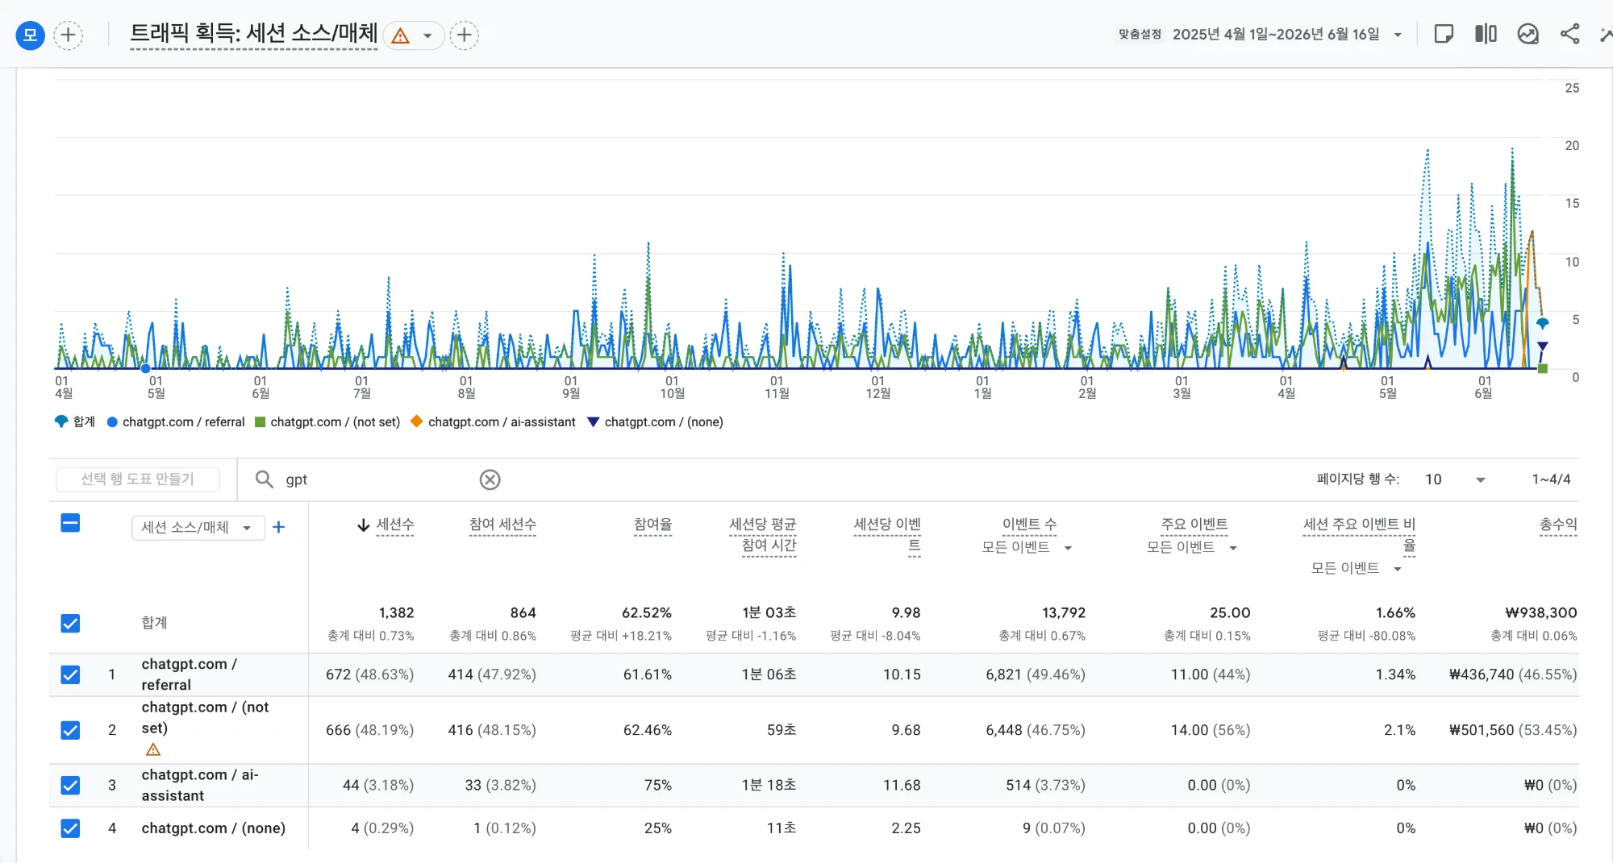Sort by the 참여 세션수 column header
1613x863 pixels.
tap(502, 525)
